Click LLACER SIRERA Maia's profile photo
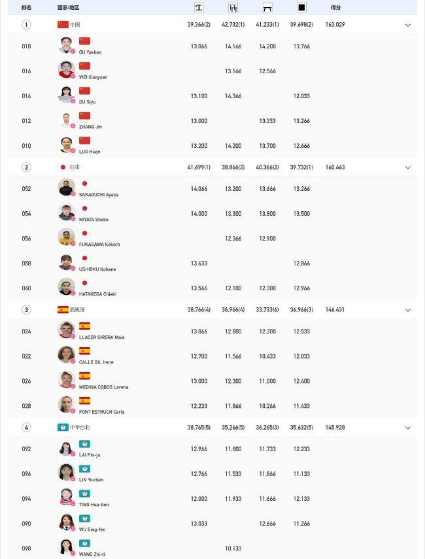 (66, 330)
